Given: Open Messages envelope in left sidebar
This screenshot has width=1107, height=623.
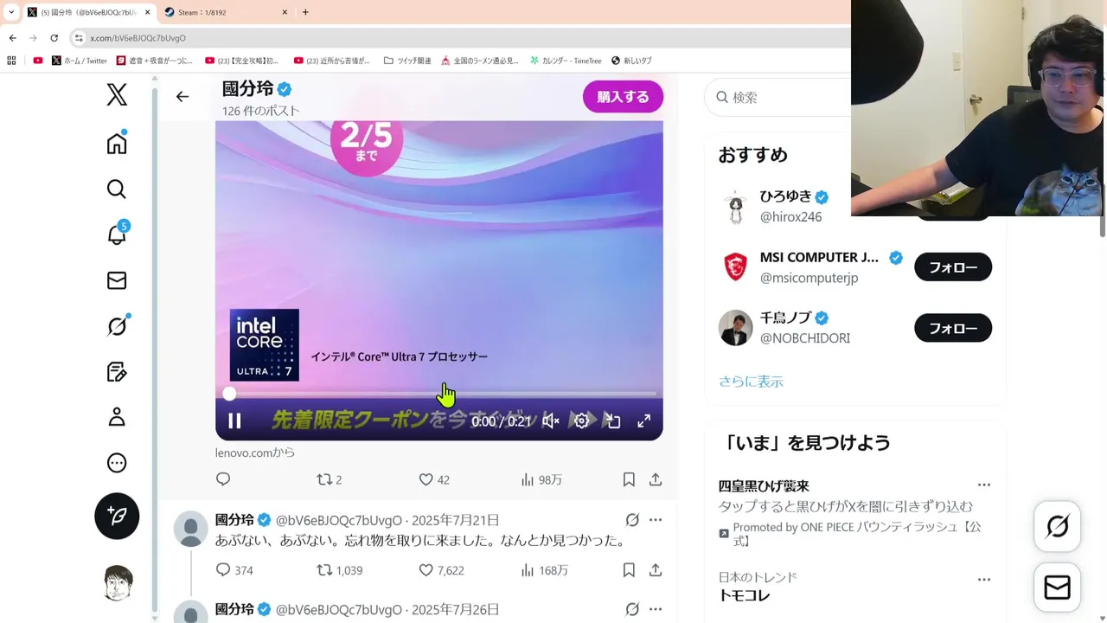Looking at the screenshot, I should click(x=117, y=280).
